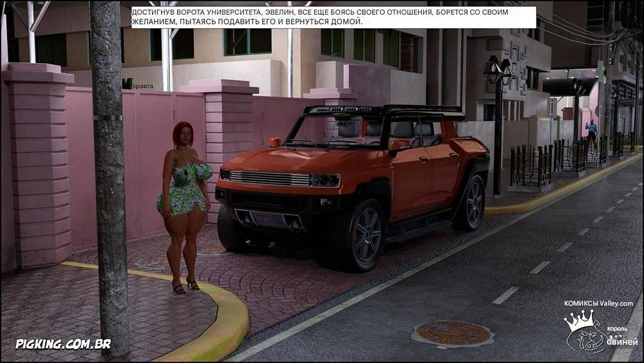Select the Russian caption text box
Image resolution: width=644 pixels, height=363 pixels.
coord(333,17)
